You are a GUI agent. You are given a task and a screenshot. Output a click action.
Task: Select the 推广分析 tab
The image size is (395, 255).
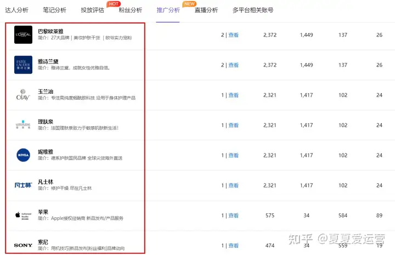(168, 10)
